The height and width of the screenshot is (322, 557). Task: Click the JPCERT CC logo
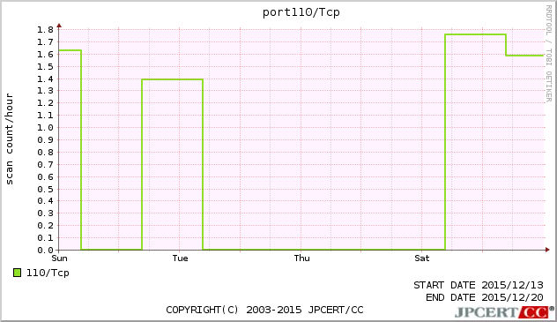(x=504, y=312)
